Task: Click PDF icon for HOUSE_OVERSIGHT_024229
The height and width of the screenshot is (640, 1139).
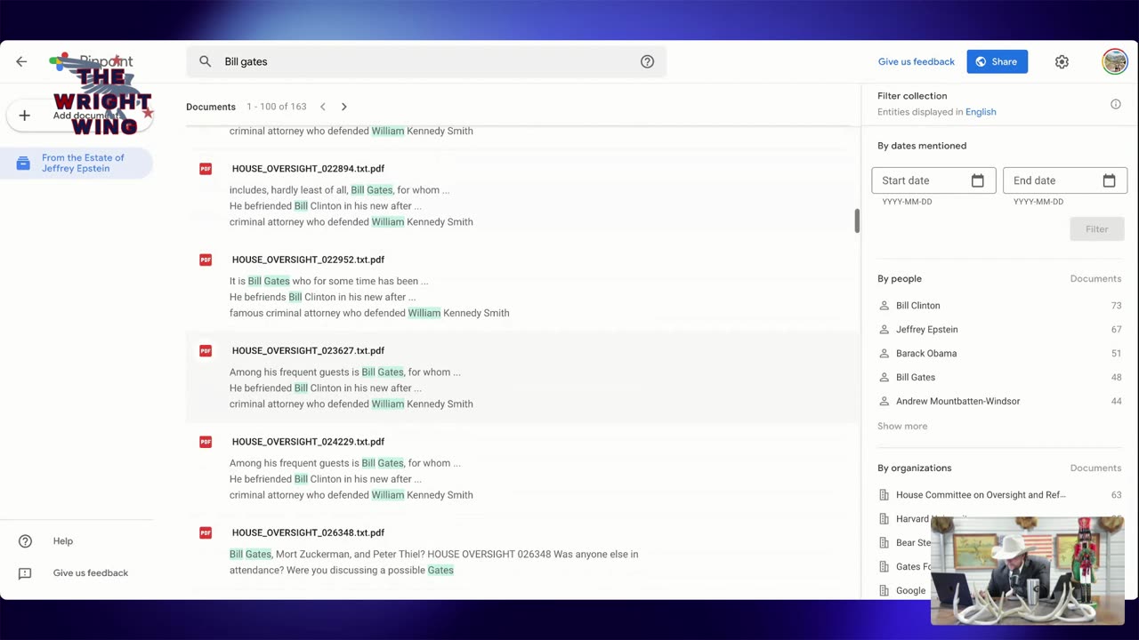Action: [206, 442]
